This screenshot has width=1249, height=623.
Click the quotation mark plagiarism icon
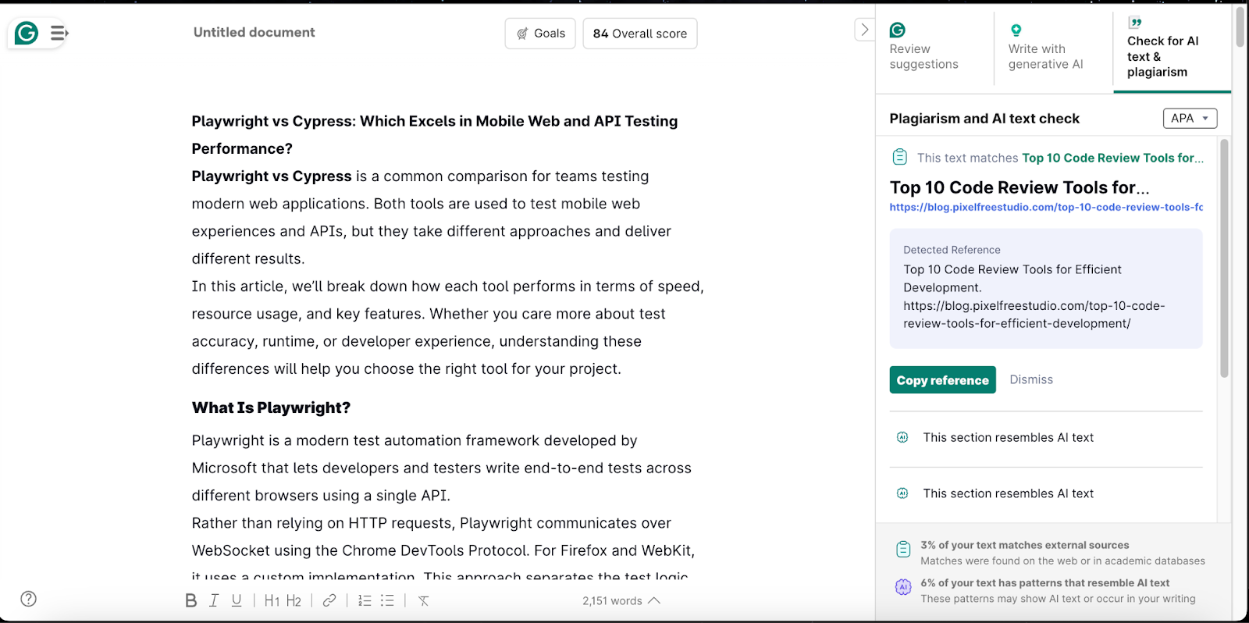[x=1135, y=23]
